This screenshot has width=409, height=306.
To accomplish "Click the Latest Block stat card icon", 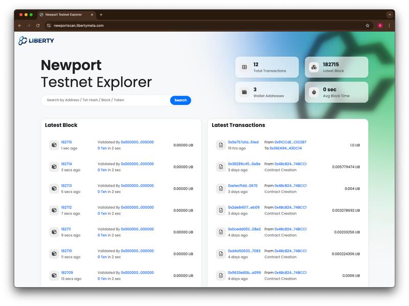I will coord(314,67).
